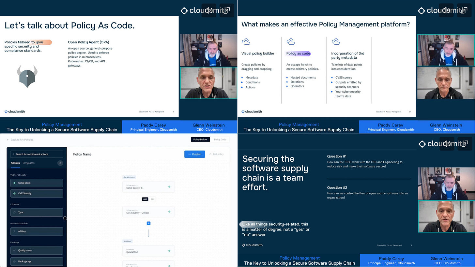Pick the API key item in the sidebar
The image size is (475, 267).
click(x=37, y=231)
